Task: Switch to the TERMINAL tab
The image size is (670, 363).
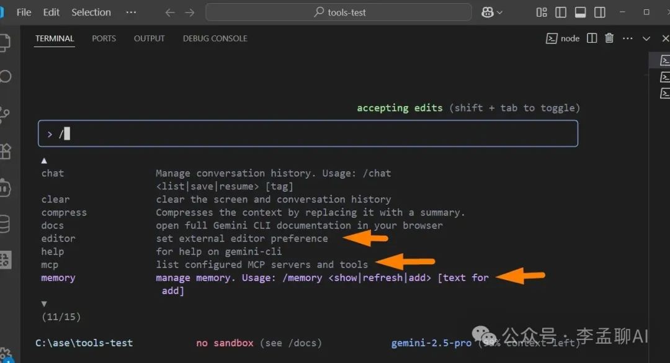Action: [54, 38]
